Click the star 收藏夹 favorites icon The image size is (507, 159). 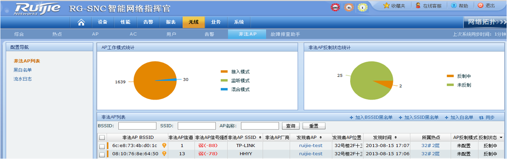[x=386, y=6]
